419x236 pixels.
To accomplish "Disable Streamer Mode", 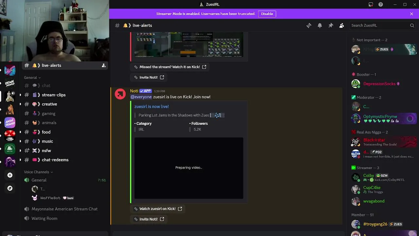I will 267,14.
